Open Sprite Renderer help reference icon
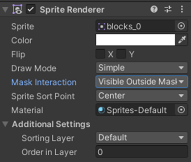 coord(154,9)
